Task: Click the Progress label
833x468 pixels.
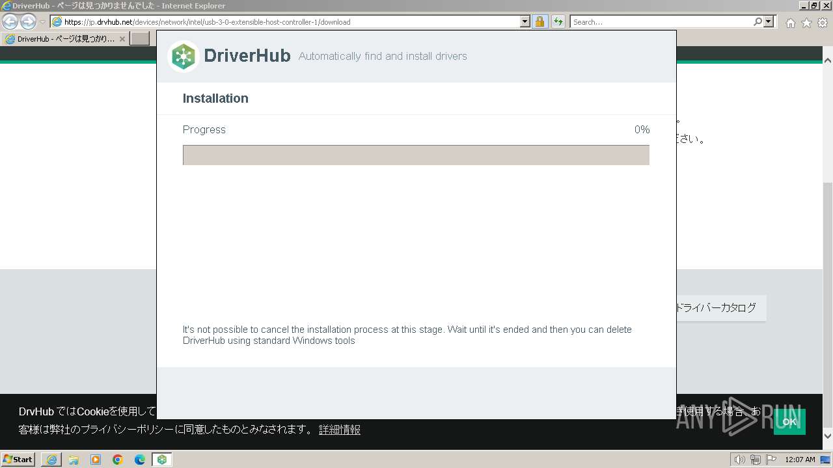Action: click(204, 129)
